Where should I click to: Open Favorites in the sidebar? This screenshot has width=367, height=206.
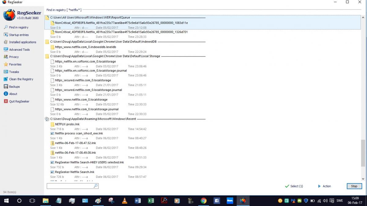coord(15,64)
